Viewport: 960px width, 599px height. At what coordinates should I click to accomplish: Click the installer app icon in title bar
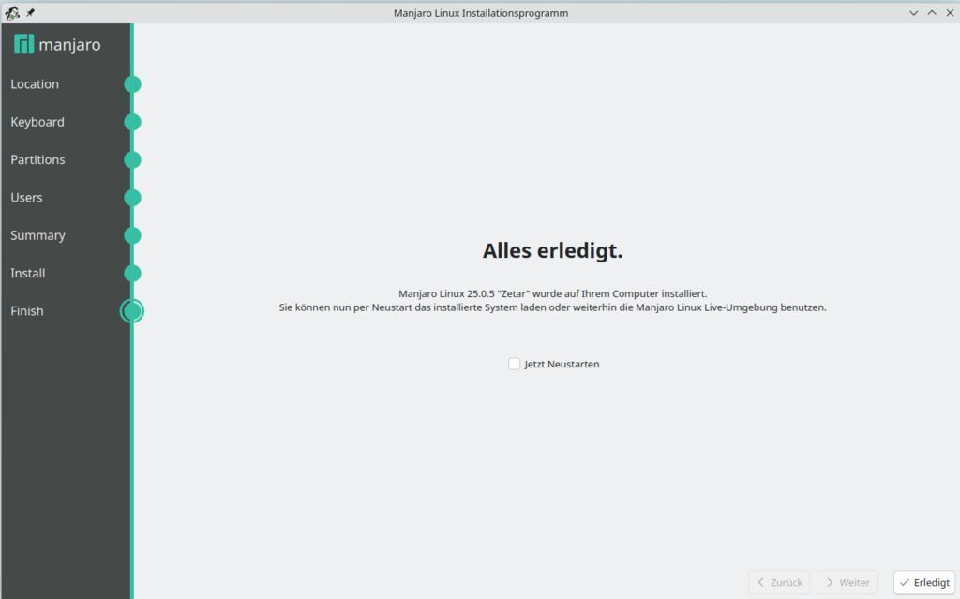12,13
